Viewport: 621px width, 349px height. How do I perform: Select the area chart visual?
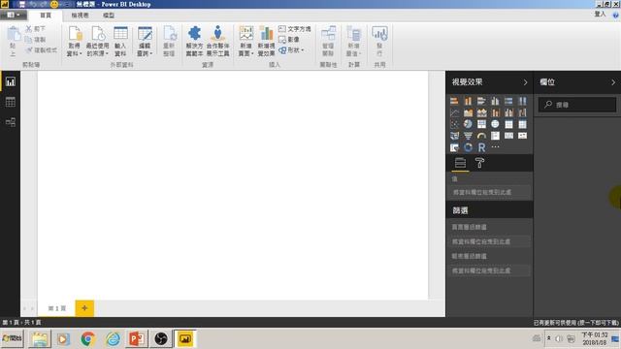point(468,112)
